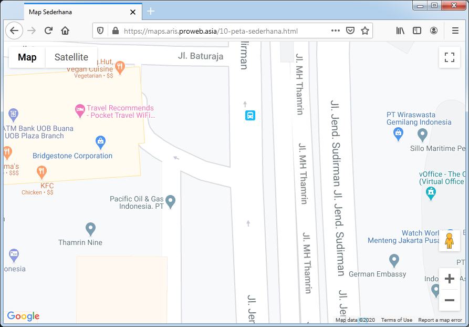Screen dimensions: 469x327
Task: Select the KFC restaurant pin
Action: click(41, 172)
